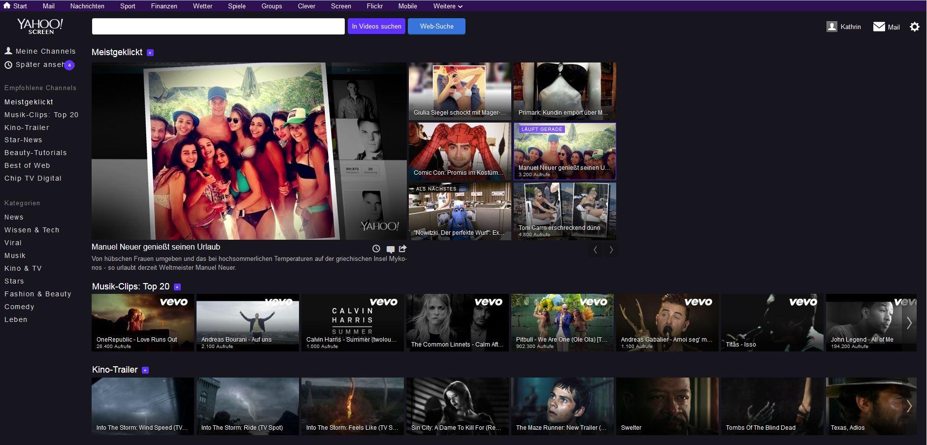Expand the Weitere dropdown menu
Image resolution: width=927 pixels, height=445 pixels.
click(x=448, y=6)
